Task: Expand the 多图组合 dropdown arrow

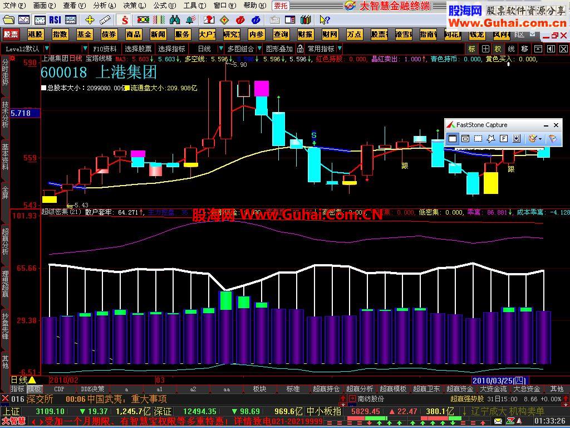Action: tap(259, 48)
